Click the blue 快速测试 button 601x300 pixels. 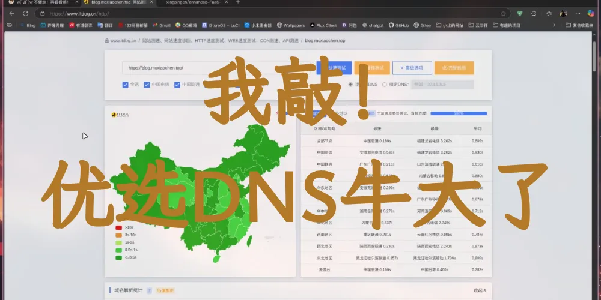pos(334,68)
